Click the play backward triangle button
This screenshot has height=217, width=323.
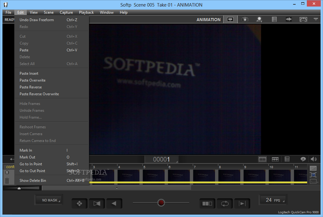click(114, 204)
